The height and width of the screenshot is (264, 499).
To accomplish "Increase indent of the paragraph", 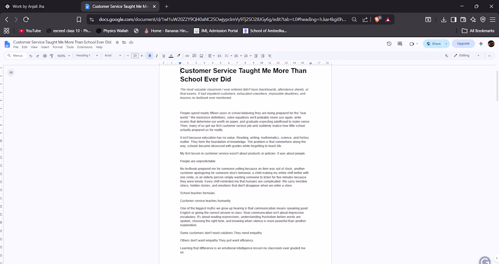I will [x=263, y=56].
